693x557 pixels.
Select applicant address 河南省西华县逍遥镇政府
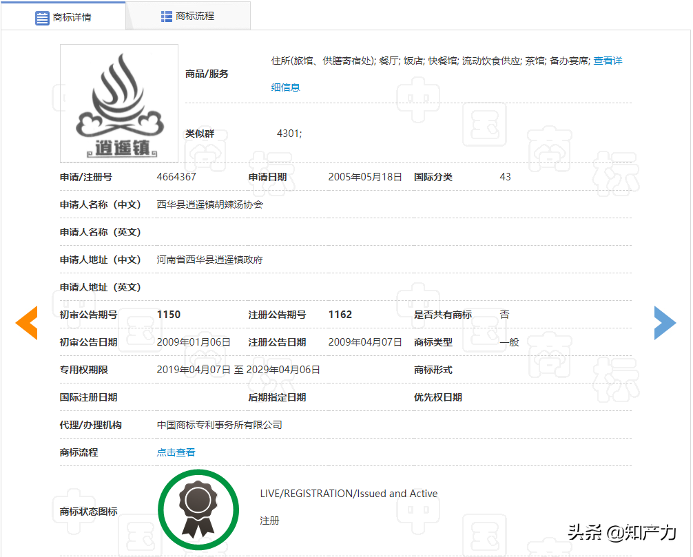210,260
